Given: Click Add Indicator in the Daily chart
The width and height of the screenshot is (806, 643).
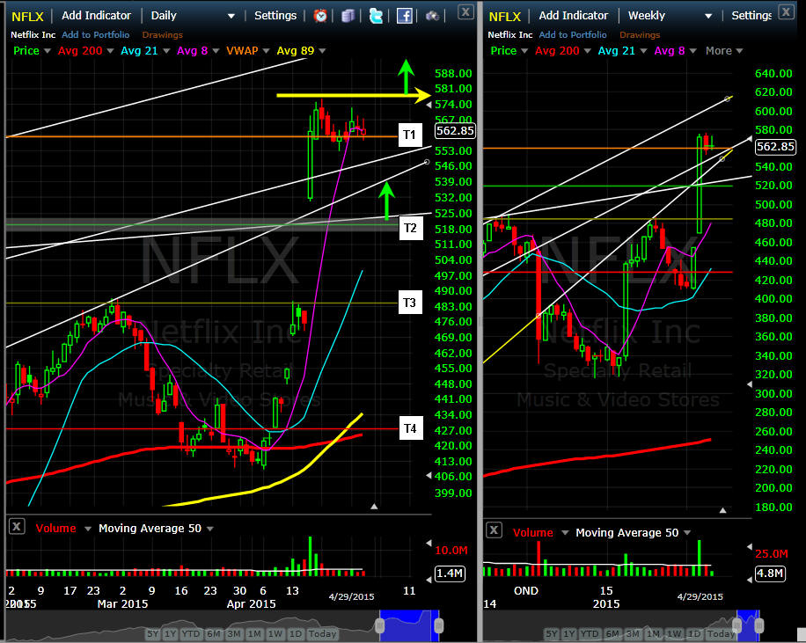Looking at the screenshot, I should [96, 16].
